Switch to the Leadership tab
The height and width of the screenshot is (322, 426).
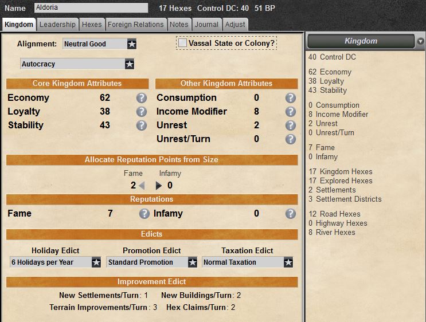(x=57, y=24)
